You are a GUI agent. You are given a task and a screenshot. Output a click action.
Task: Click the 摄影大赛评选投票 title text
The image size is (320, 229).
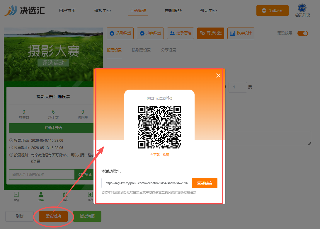coord(53,97)
